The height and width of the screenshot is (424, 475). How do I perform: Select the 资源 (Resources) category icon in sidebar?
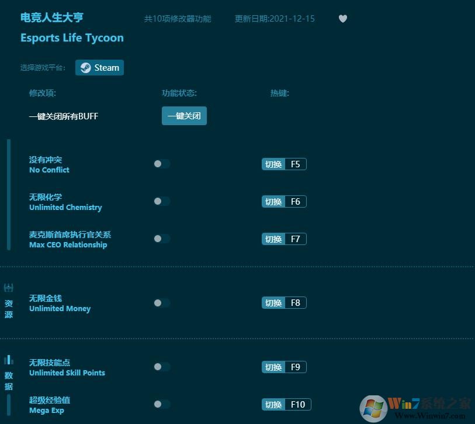tap(8, 287)
